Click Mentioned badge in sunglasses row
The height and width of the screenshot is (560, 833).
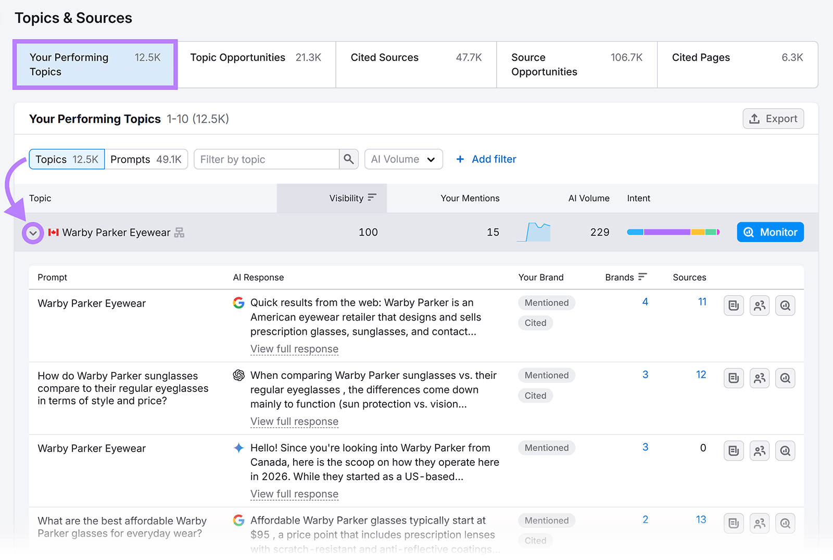[546, 375]
